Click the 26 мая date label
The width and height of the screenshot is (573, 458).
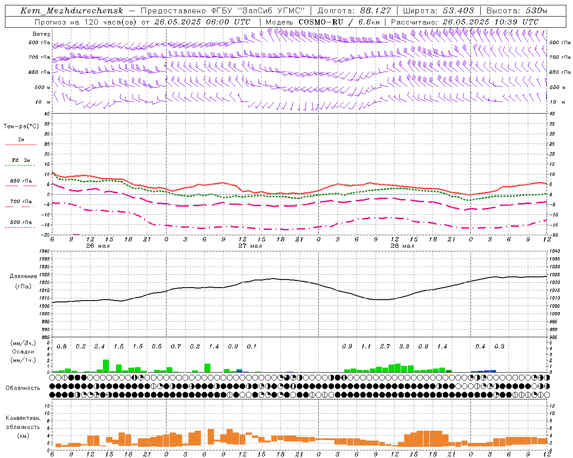click(98, 246)
